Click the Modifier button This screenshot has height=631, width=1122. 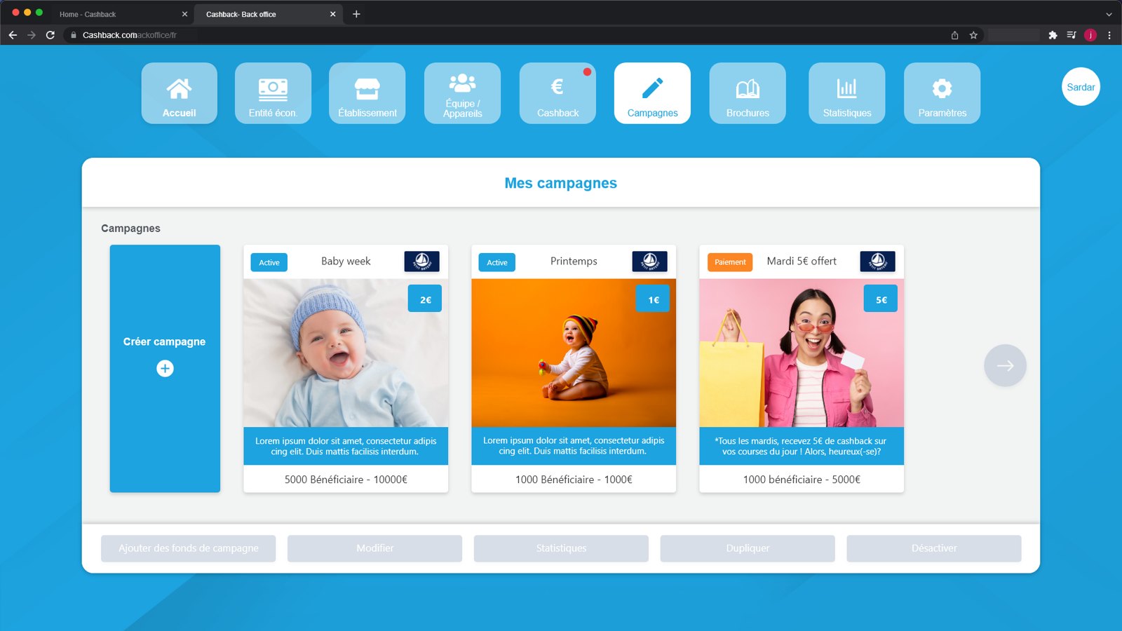374,548
